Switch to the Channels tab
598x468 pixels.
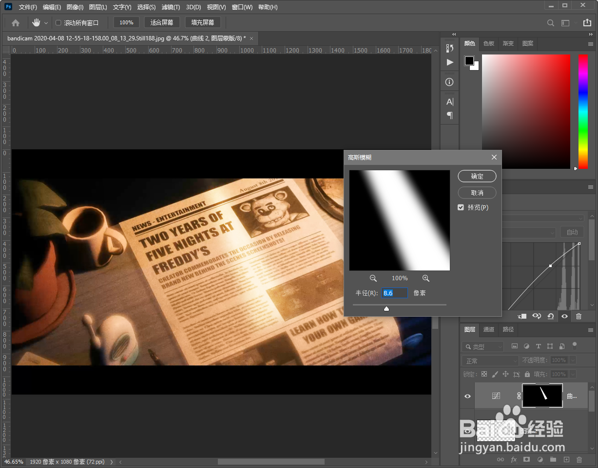(488, 329)
